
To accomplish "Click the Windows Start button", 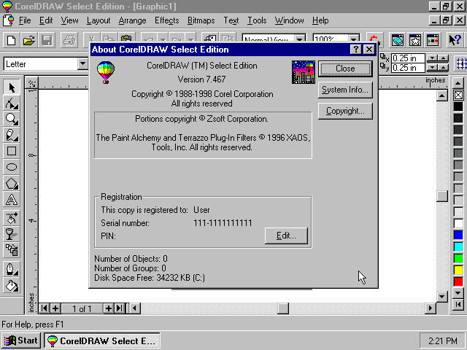I will (21, 341).
